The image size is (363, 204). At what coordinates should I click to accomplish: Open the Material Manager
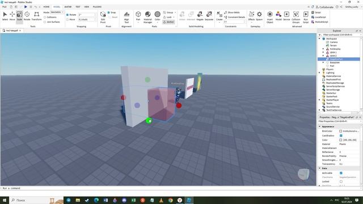[147, 17]
